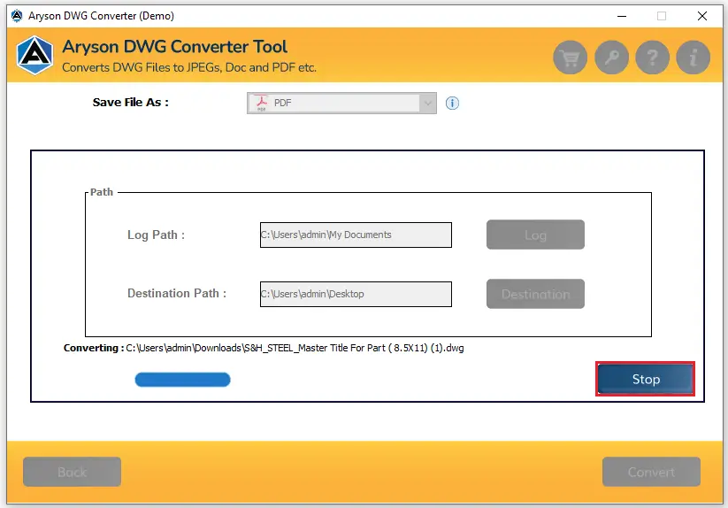
Task: Click the app icon in title bar
Action: pos(17,16)
